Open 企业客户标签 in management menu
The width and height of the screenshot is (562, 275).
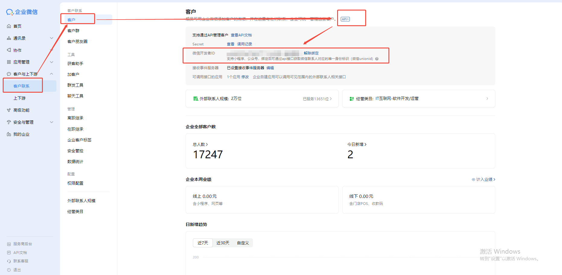tap(79, 140)
